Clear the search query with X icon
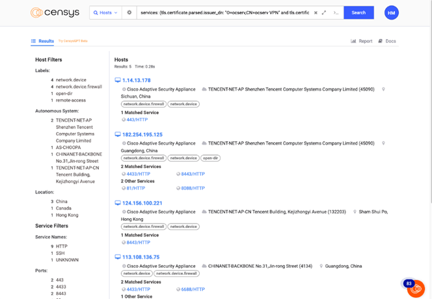Screen dimensions: 432x299 (316, 12)
